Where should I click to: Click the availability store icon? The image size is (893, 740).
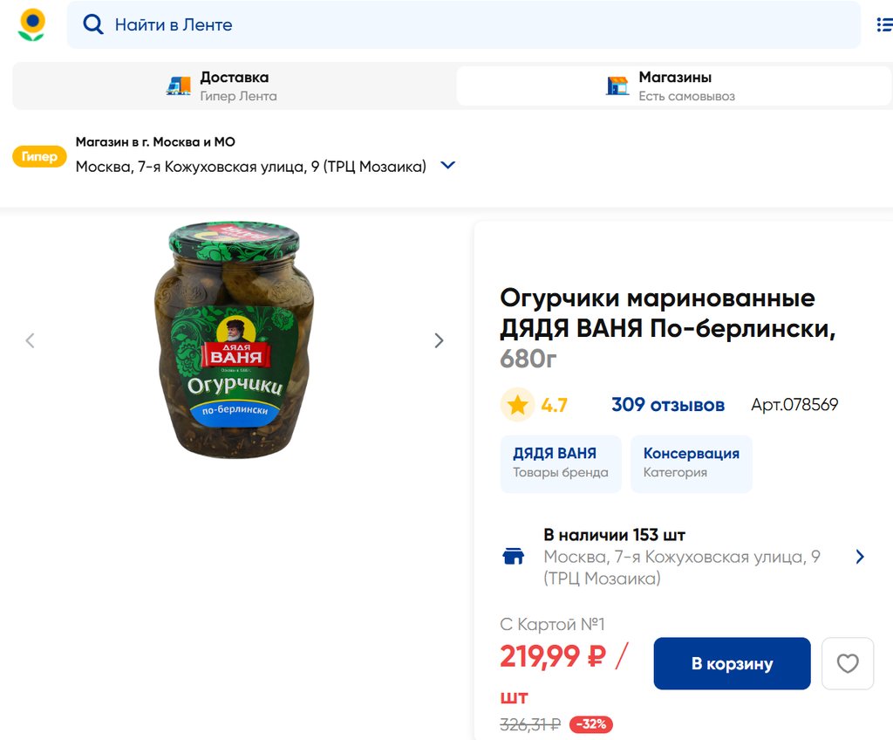514,557
